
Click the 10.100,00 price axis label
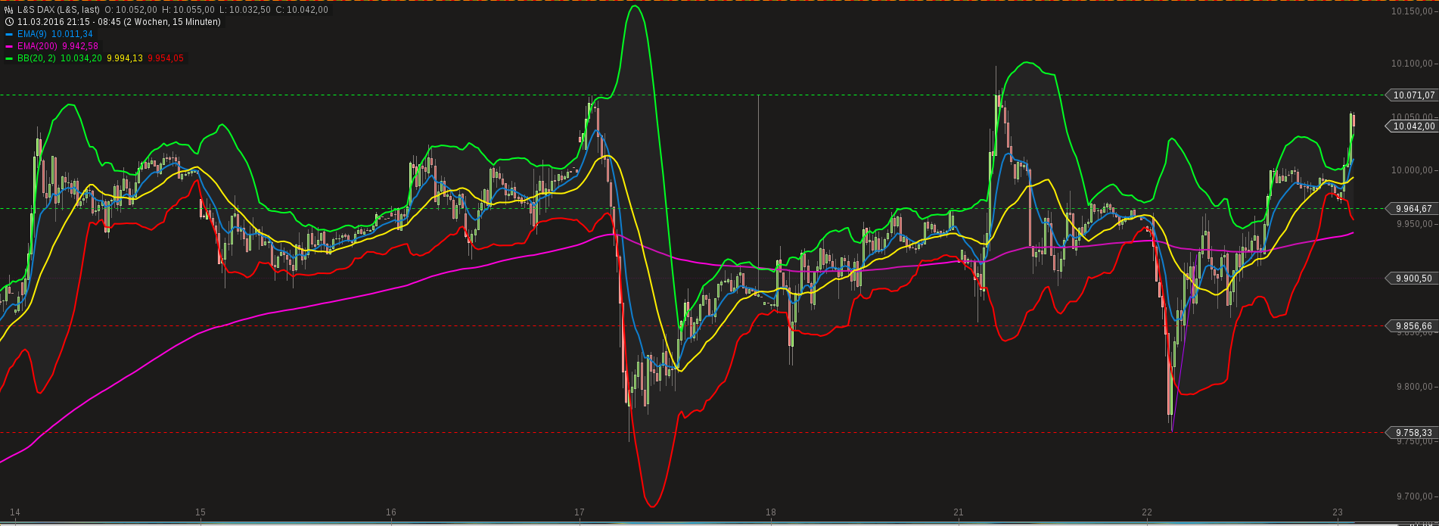click(1413, 63)
